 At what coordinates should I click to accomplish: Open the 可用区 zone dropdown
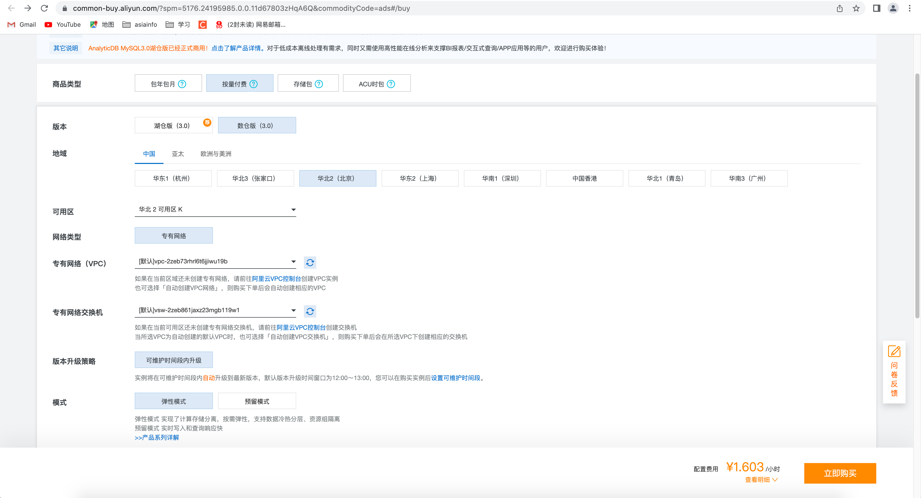point(215,209)
